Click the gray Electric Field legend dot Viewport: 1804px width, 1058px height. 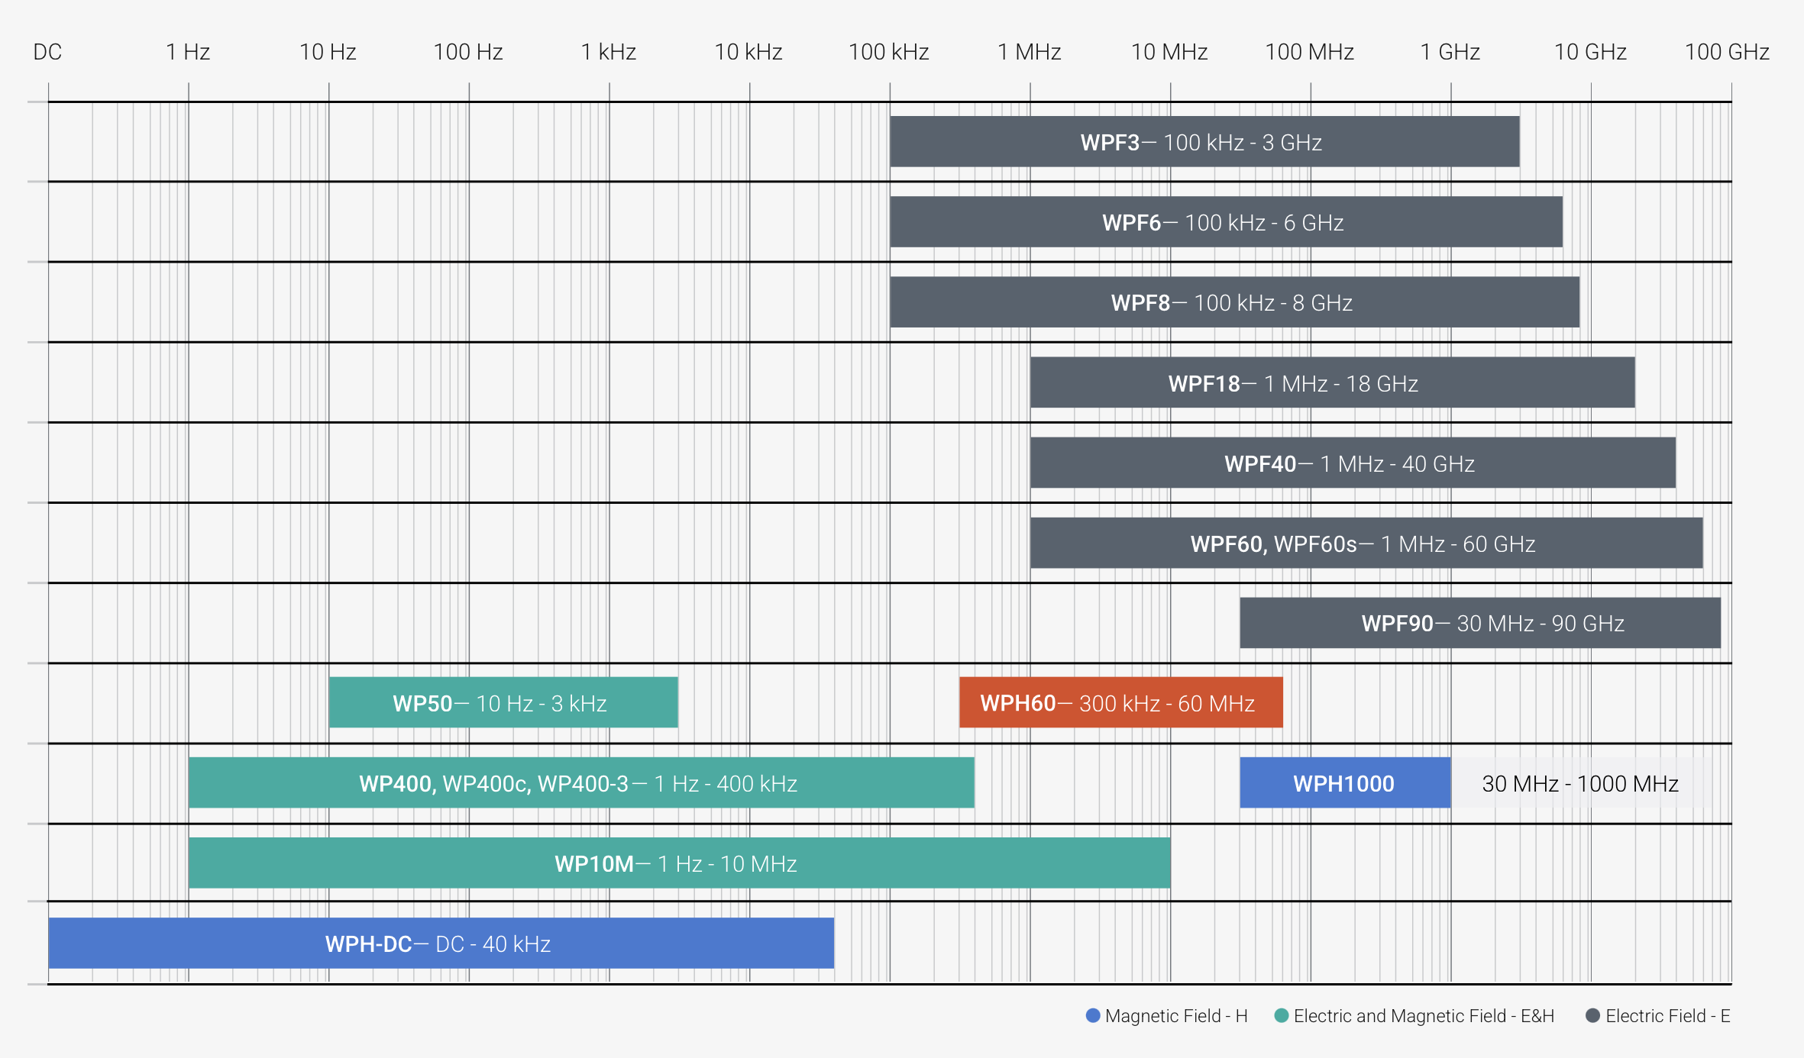(1592, 1016)
